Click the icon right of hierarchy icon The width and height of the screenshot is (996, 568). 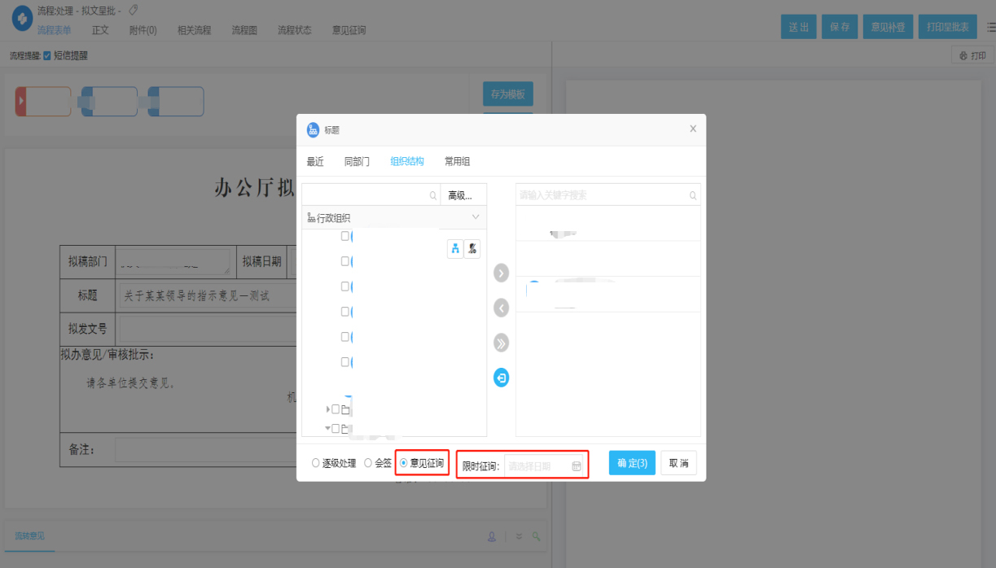(x=472, y=249)
